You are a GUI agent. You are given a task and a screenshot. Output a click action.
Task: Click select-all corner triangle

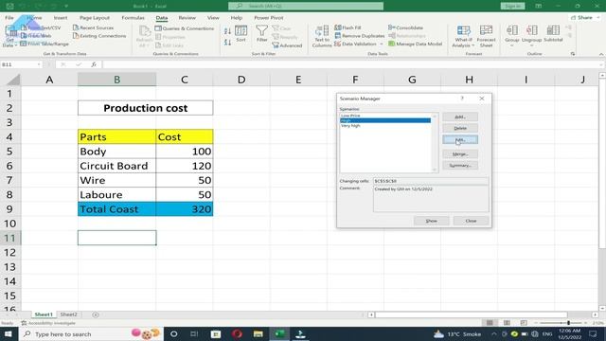click(x=13, y=80)
